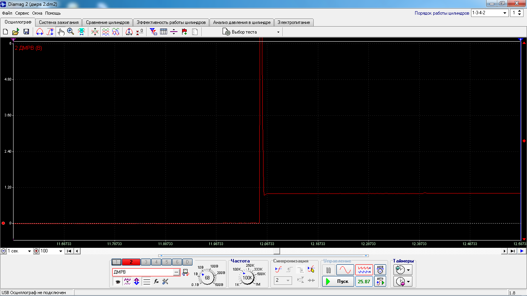
Task: Open the table grid icon
Action: coord(164,32)
